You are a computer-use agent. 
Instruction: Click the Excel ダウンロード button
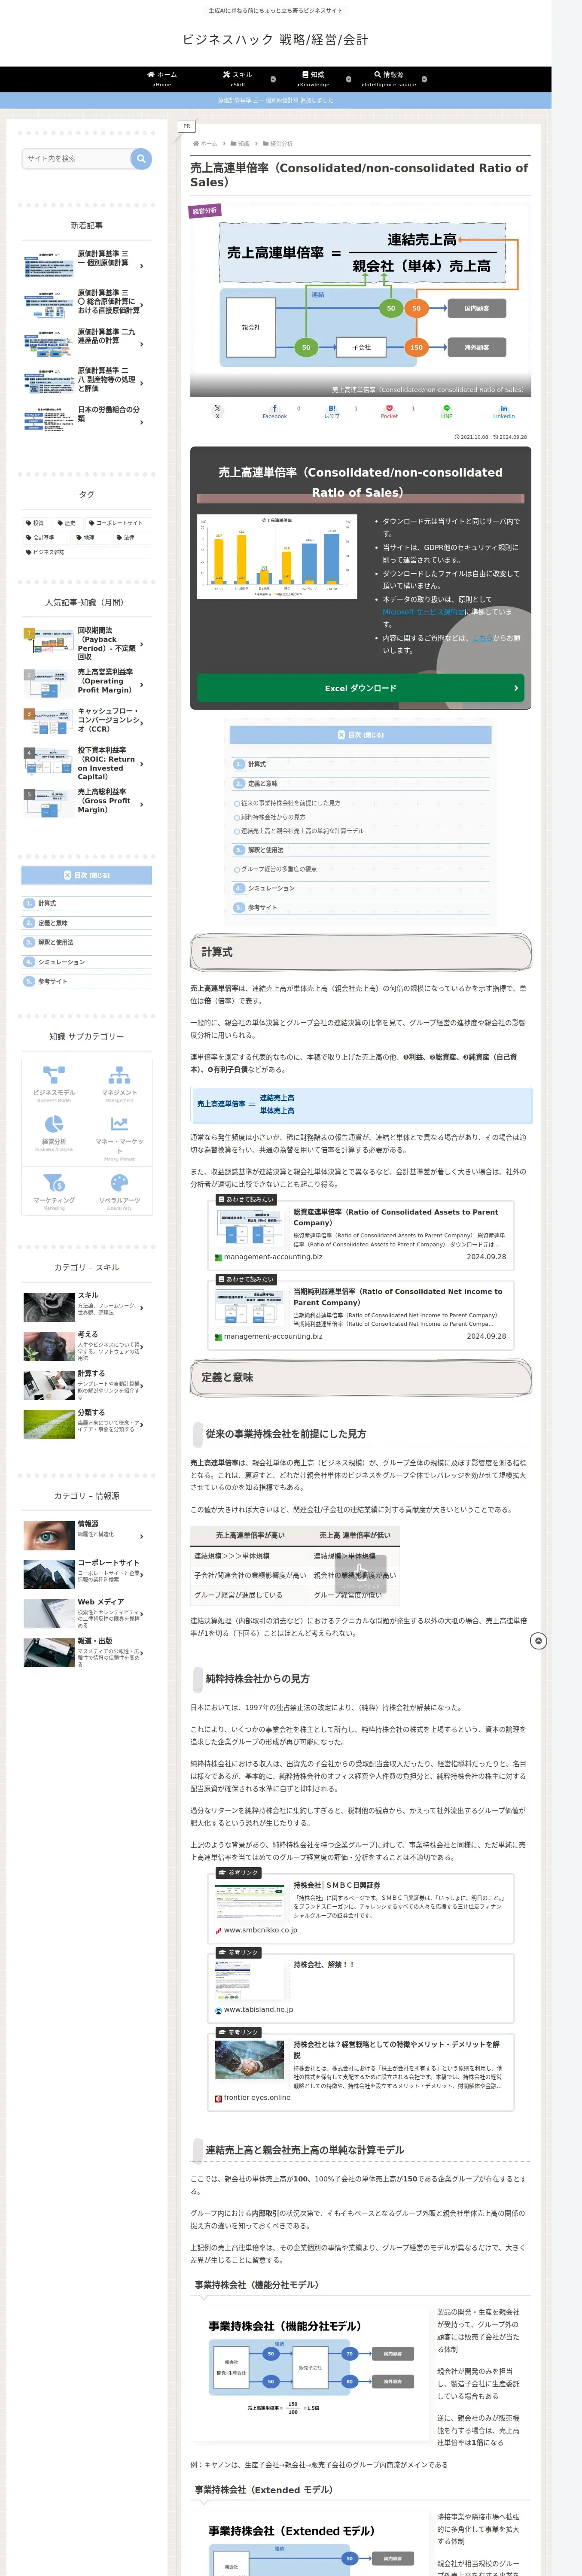click(361, 688)
